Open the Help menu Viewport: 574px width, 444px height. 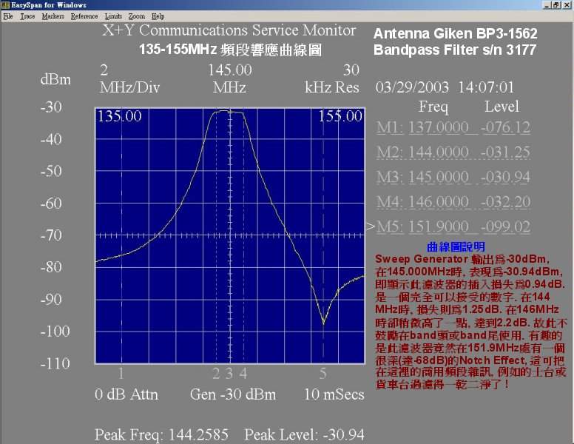pyautogui.click(x=158, y=16)
